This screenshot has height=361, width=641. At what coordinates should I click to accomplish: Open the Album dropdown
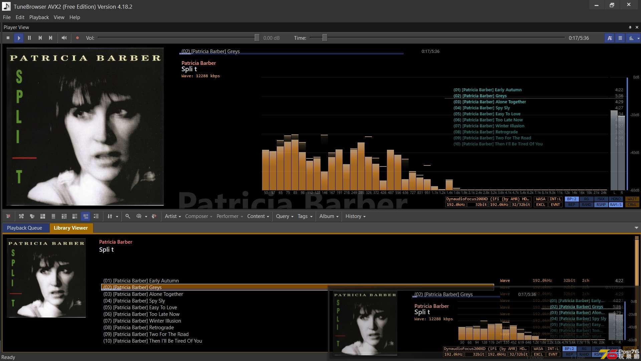pos(329,216)
